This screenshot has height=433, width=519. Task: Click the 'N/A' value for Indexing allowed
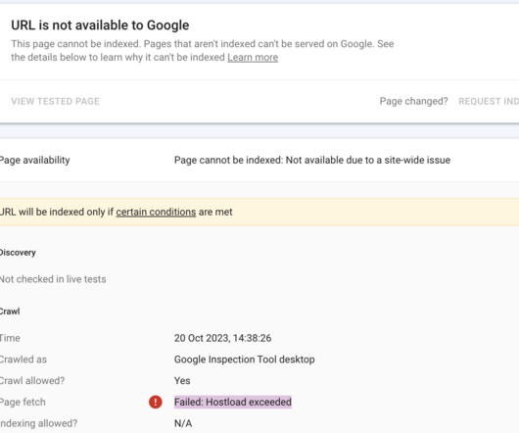[x=183, y=423]
